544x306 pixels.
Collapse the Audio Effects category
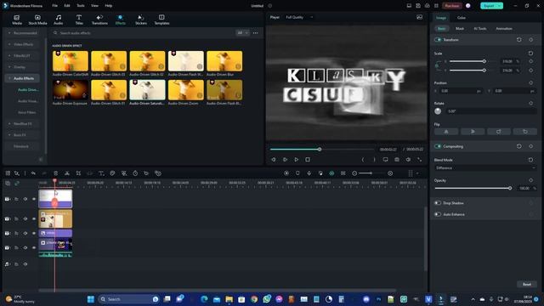pyautogui.click(x=23, y=78)
